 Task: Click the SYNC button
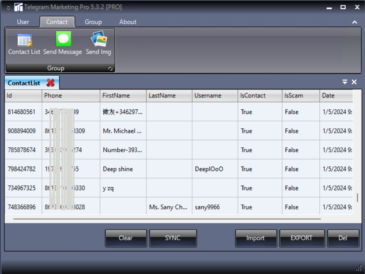[x=173, y=238]
